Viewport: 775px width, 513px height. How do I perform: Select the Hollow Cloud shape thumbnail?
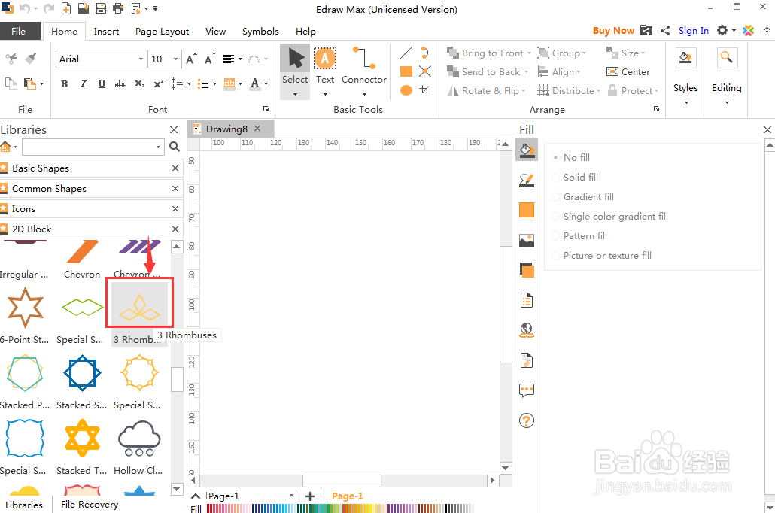(x=139, y=439)
